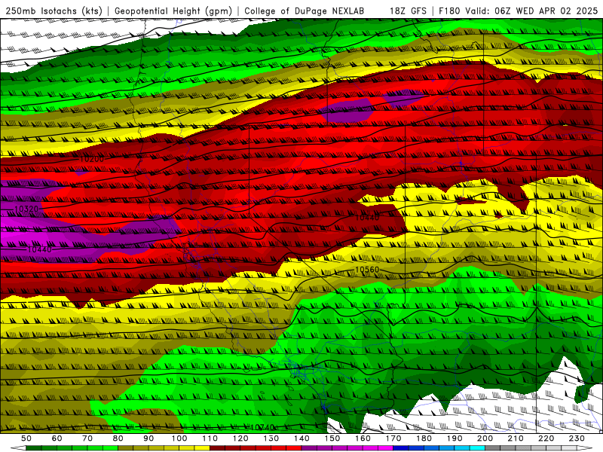This screenshot has width=603, height=452.
Task: Click the 160 value on the legend scale
Action: tap(363, 438)
